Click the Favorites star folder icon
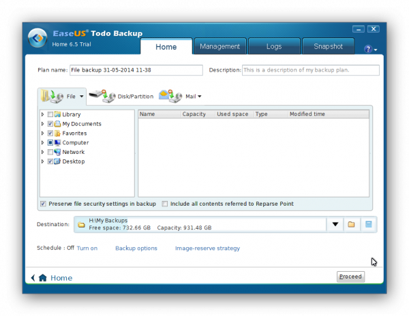409x316 pixels. pos(57,133)
